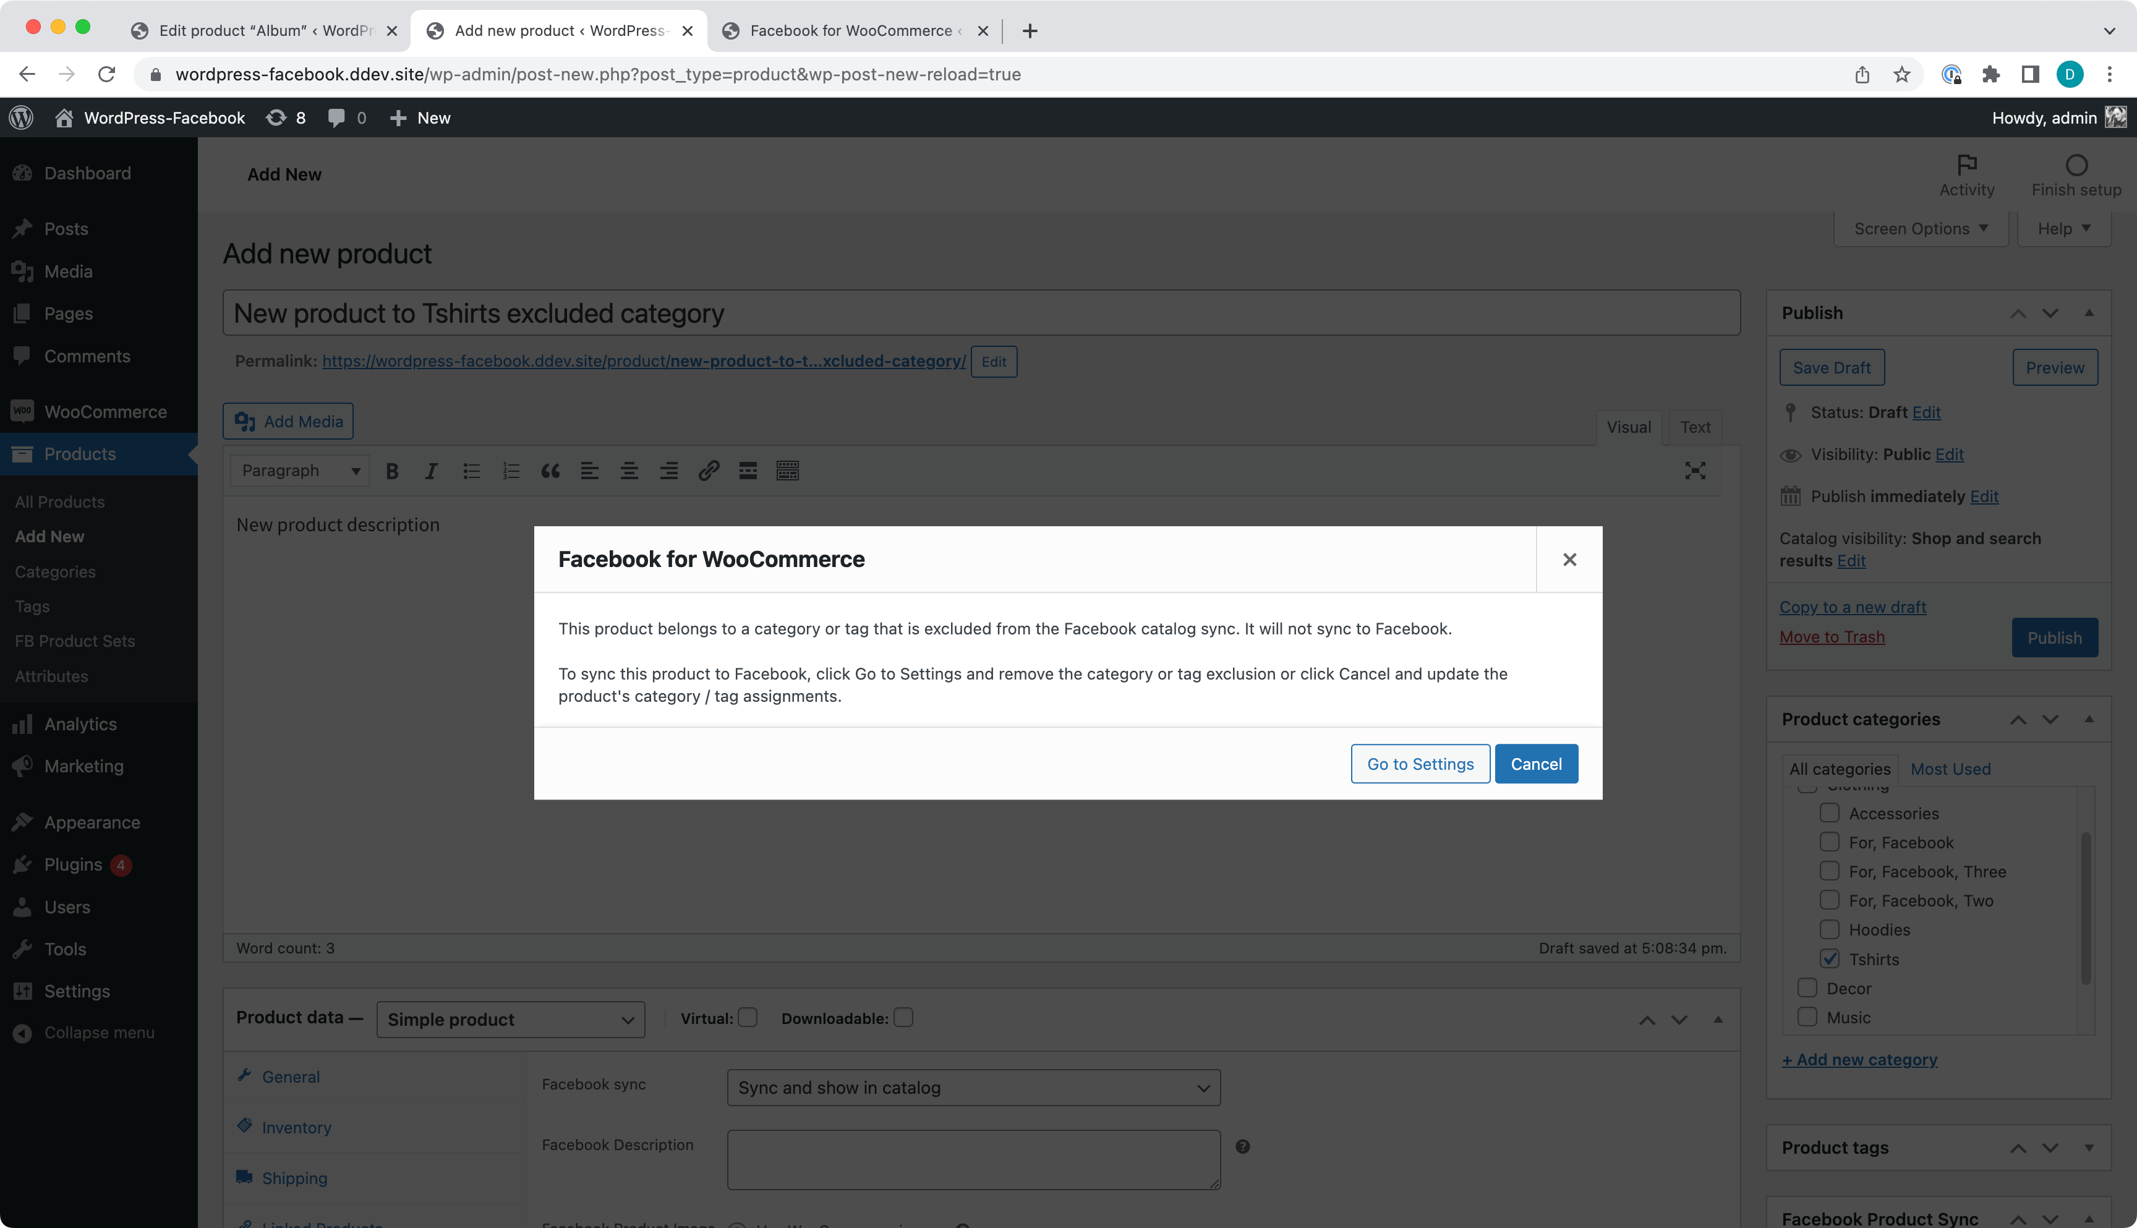Click the unordered list icon
The height and width of the screenshot is (1228, 2137).
point(471,469)
